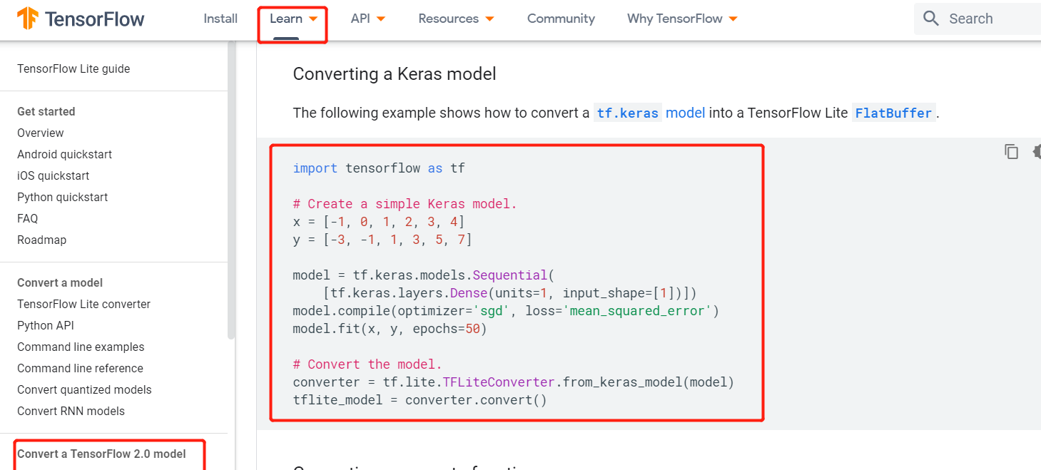This screenshot has height=470, width=1041.
Task: Open the Learn dropdown menu
Action: (293, 19)
